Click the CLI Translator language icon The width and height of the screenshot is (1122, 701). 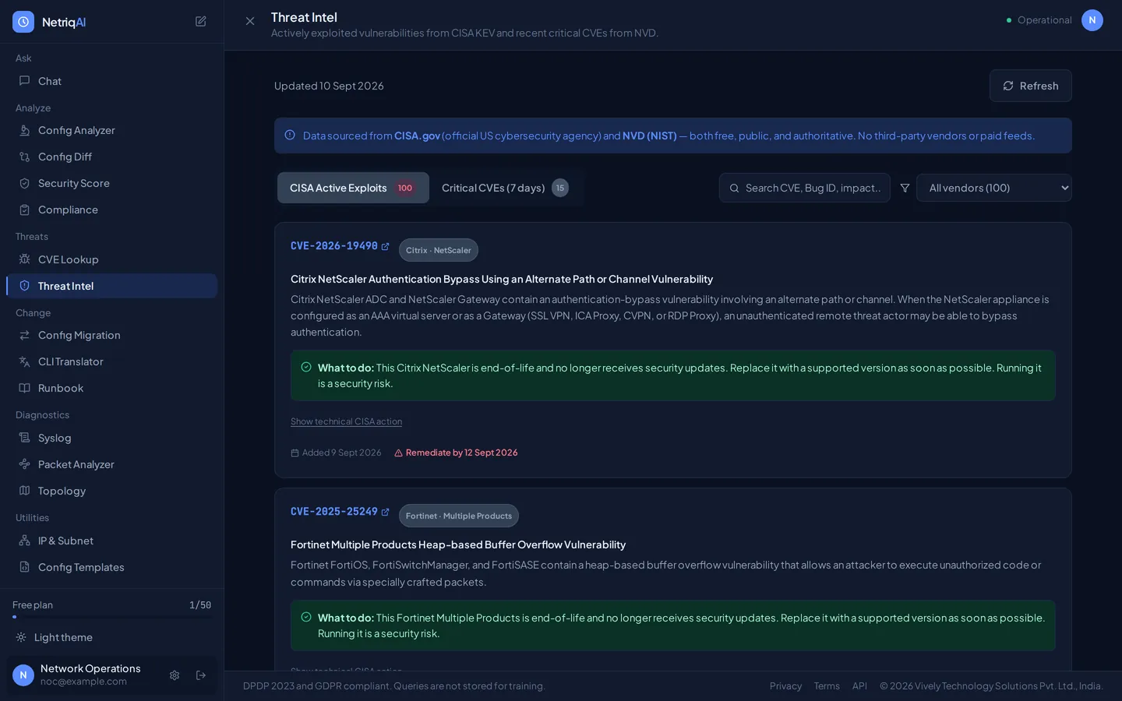(x=24, y=361)
